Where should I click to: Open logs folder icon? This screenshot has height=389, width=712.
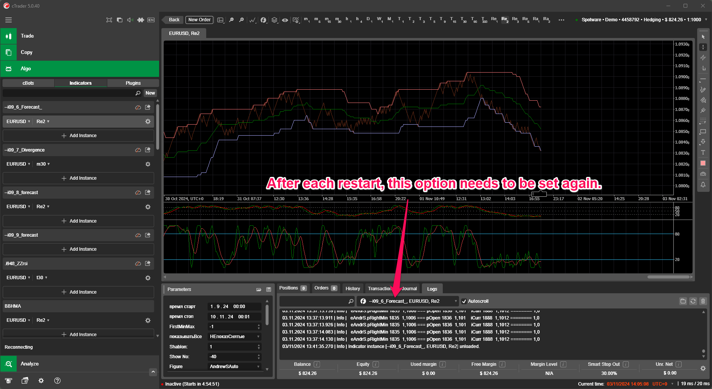tap(683, 301)
